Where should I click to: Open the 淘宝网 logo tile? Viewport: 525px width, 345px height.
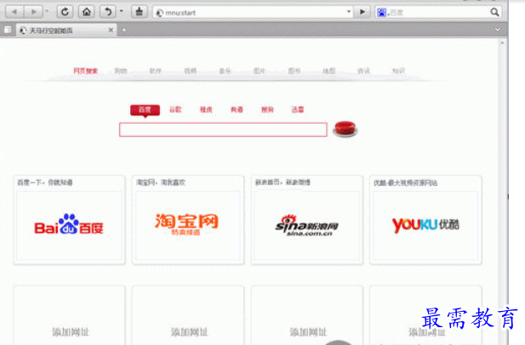click(x=188, y=226)
